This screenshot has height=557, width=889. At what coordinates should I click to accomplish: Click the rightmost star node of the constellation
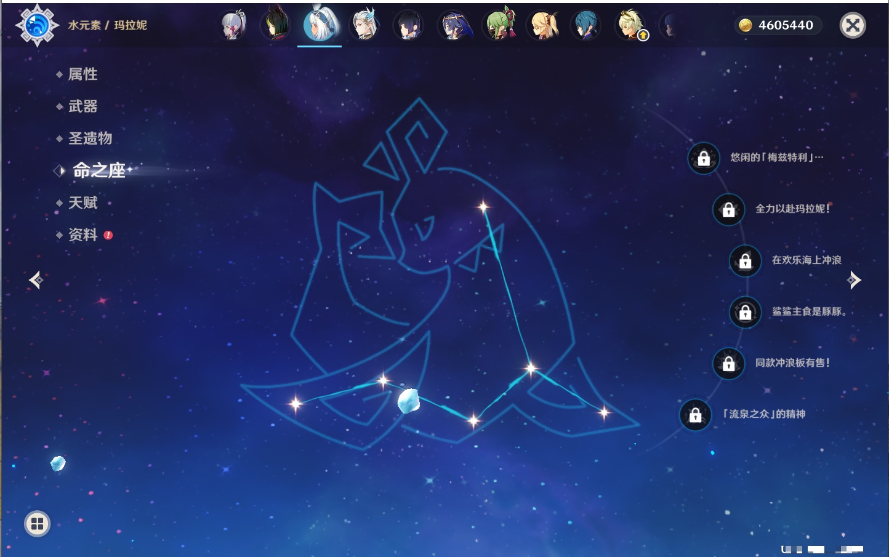[604, 412]
